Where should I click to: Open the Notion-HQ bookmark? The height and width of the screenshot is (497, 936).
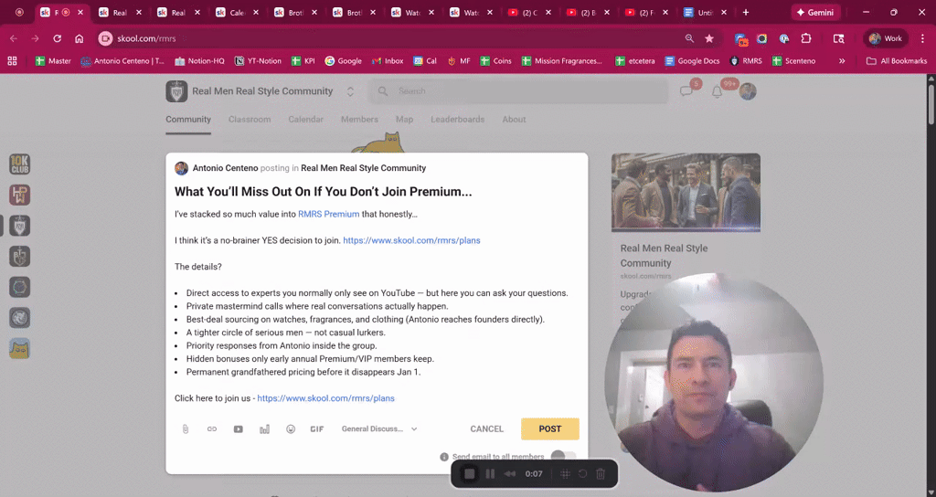pos(199,61)
